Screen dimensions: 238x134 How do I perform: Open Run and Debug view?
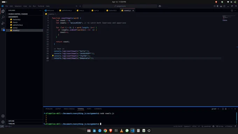(x=3, y=23)
